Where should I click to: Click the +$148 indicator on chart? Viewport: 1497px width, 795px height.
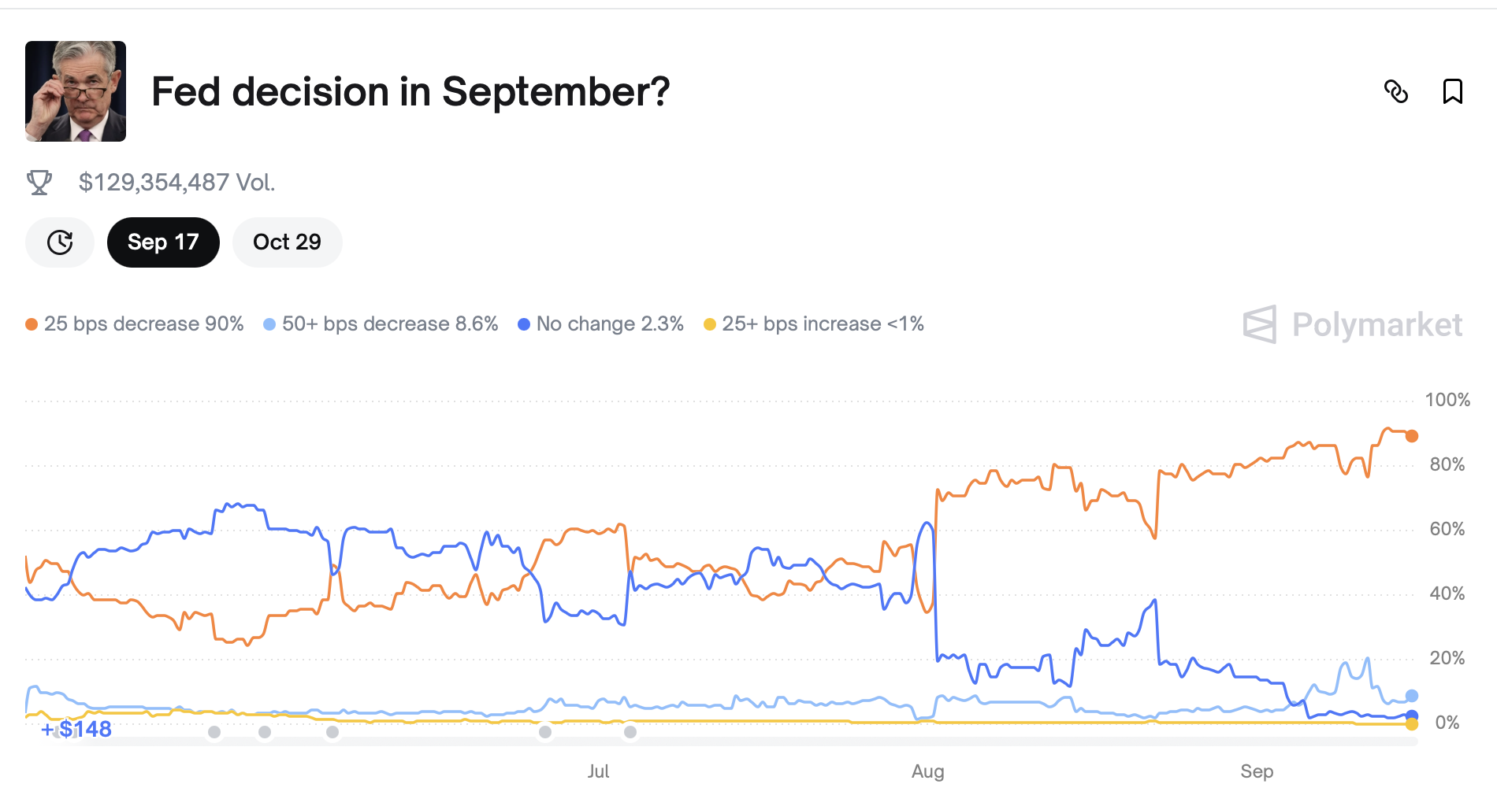(x=77, y=730)
